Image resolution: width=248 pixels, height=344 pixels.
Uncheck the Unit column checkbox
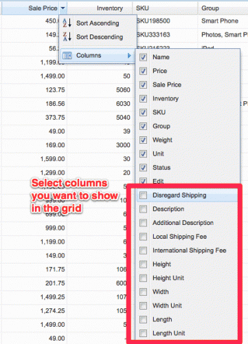[144, 153]
